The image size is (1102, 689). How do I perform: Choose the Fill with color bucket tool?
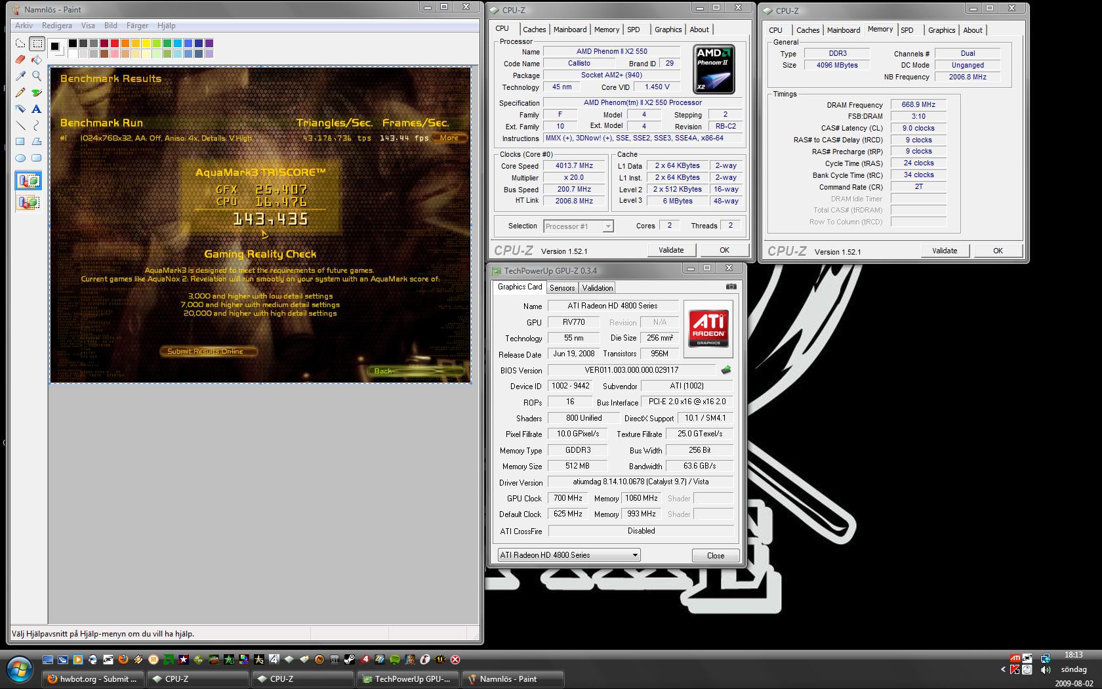click(37, 60)
